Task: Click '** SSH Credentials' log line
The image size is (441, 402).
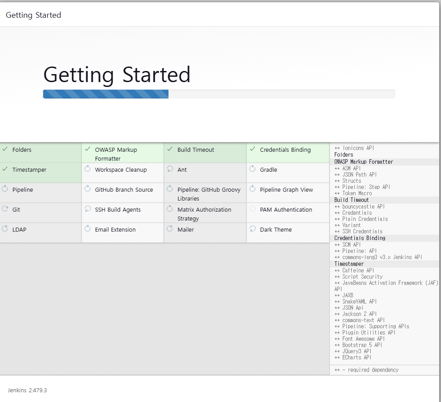Action: point(359,231)
